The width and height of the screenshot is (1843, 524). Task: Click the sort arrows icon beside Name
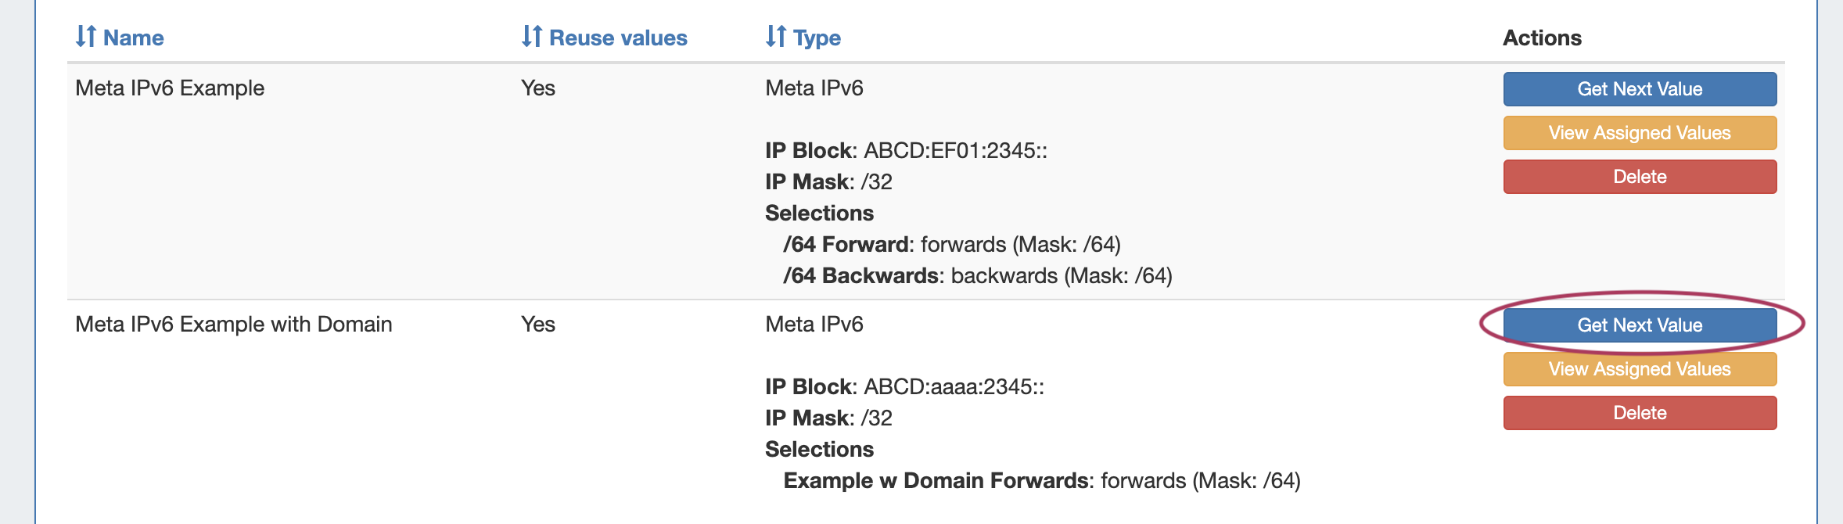coord(85,37)
